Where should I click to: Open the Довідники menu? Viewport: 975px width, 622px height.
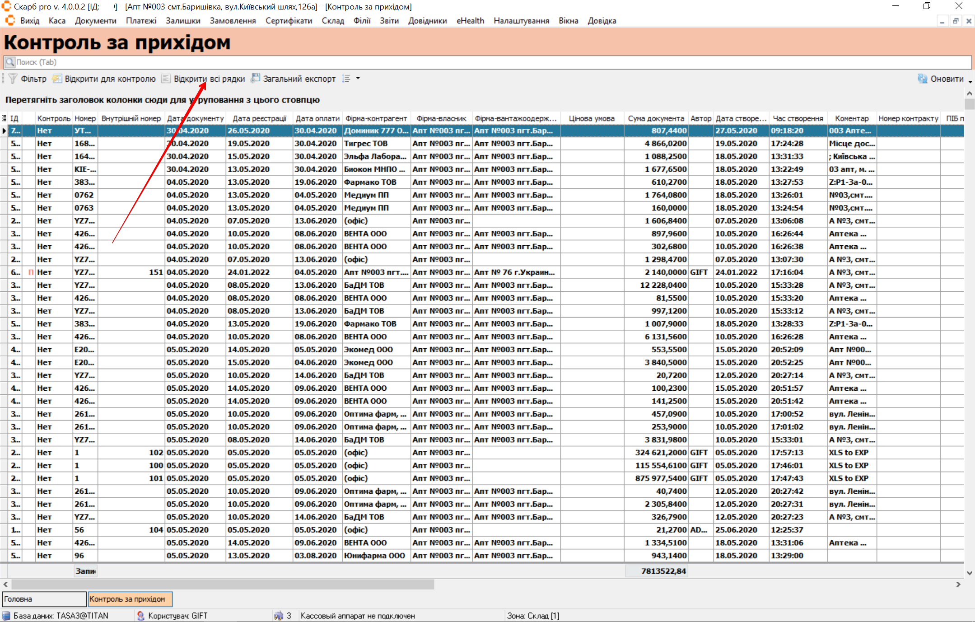[427, 21]
